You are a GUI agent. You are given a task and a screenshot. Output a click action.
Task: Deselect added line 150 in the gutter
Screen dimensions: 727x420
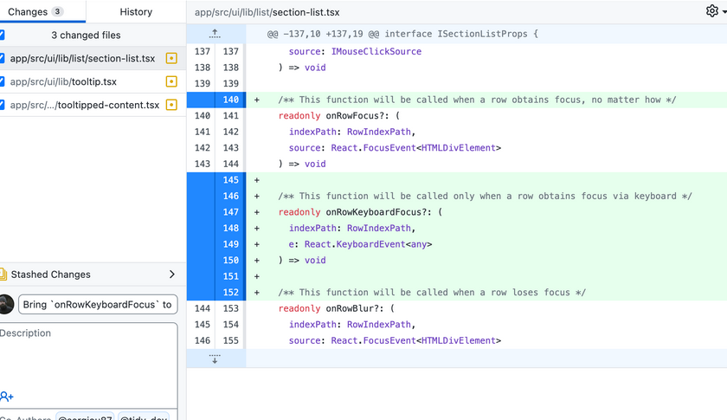216,261
